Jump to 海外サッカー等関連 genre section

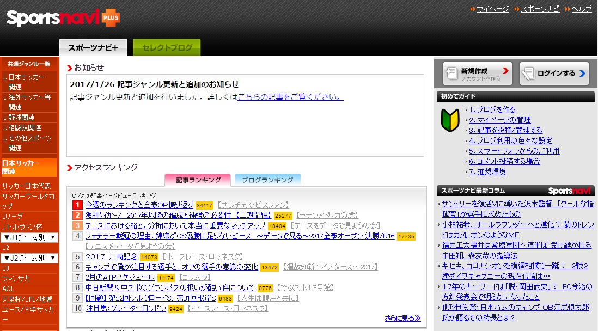click(29, 102)
